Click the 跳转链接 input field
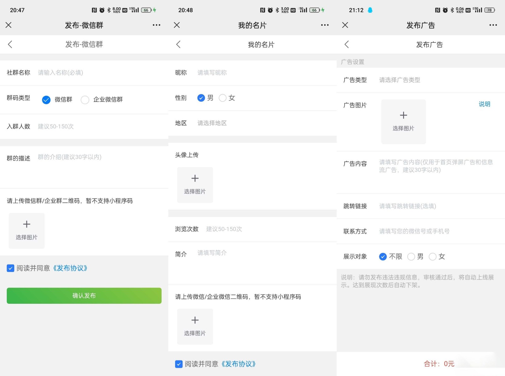505x376 pixels. [x=436, y=206]
